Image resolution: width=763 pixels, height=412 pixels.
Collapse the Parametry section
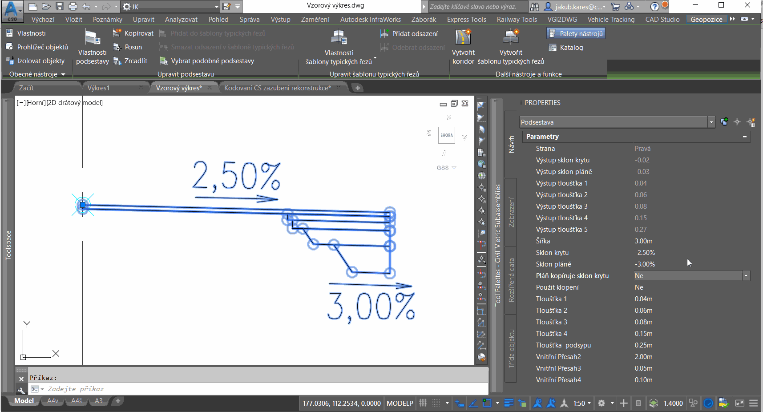(745, 137)
